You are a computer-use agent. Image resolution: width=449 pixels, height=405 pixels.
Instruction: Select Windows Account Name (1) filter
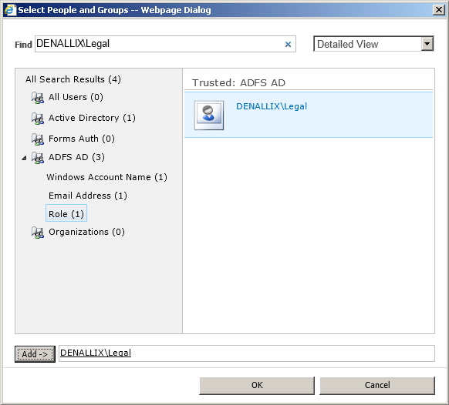tap(106, 177)
